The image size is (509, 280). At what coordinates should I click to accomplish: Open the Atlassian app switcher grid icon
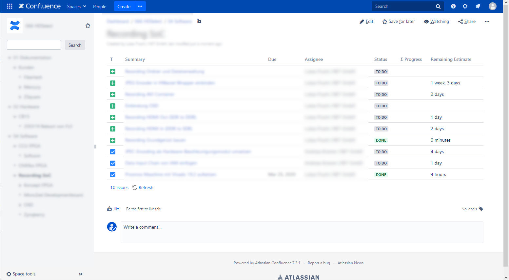point(9,6)
